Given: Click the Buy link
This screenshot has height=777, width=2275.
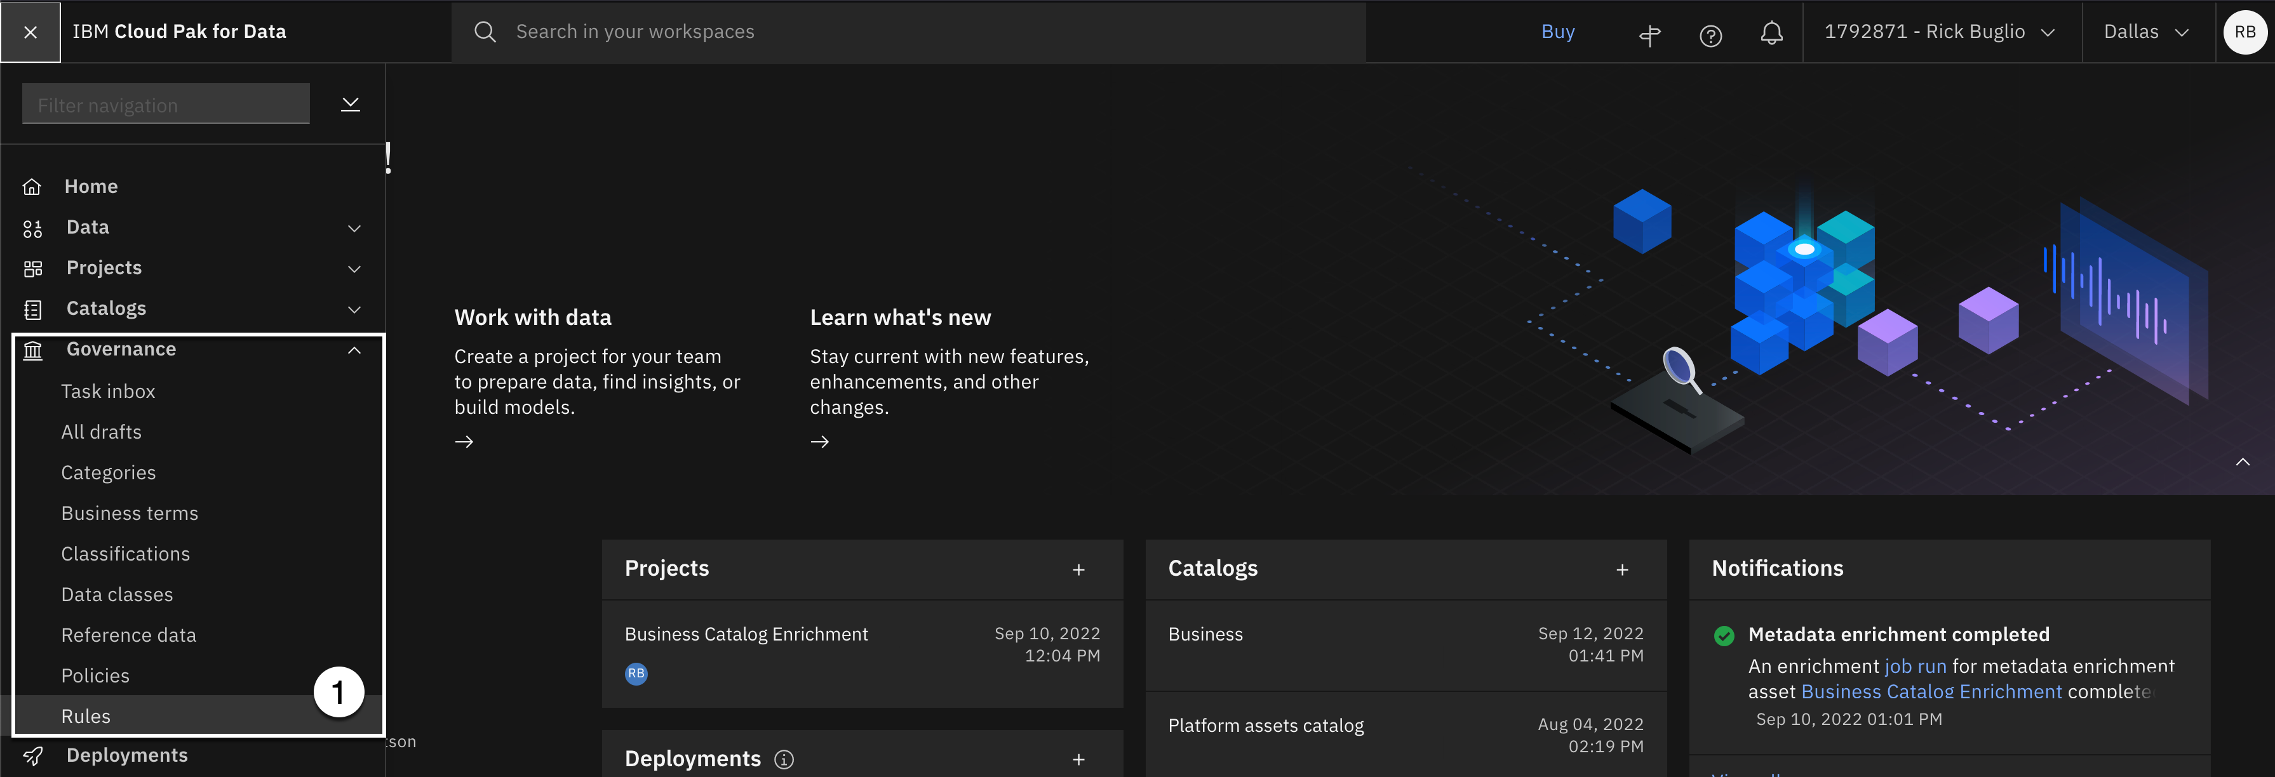Looking at the screenshot, I should 1558,32.
